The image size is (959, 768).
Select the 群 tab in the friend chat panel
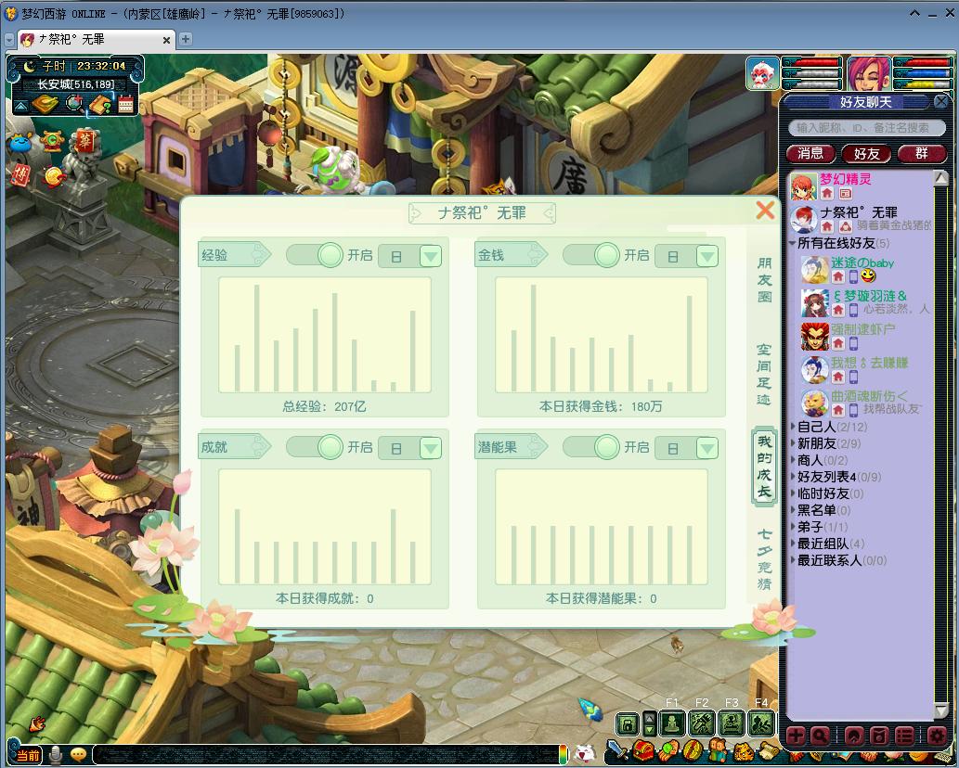click(x=922, y=153)
